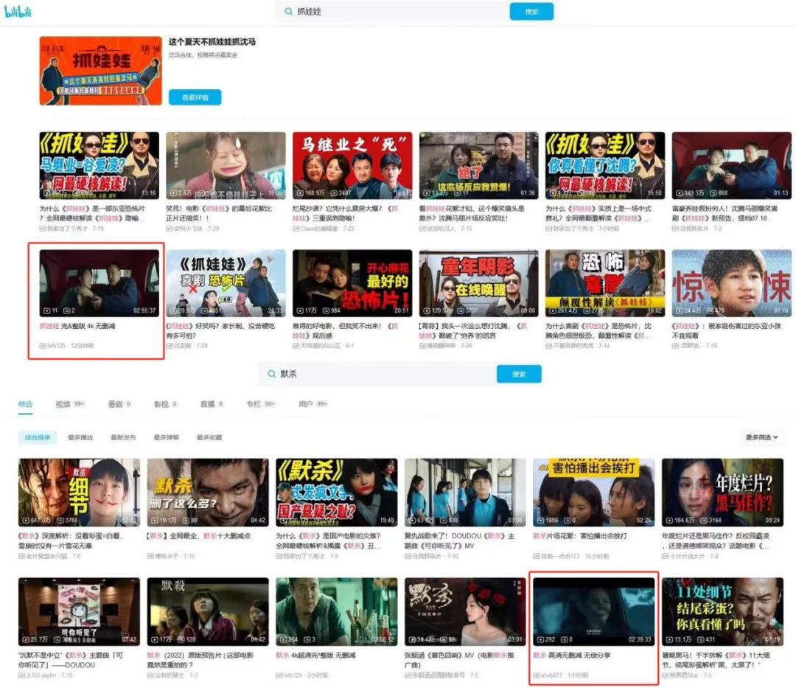Sort results by 最多弹幕

[x=166, y=437]
